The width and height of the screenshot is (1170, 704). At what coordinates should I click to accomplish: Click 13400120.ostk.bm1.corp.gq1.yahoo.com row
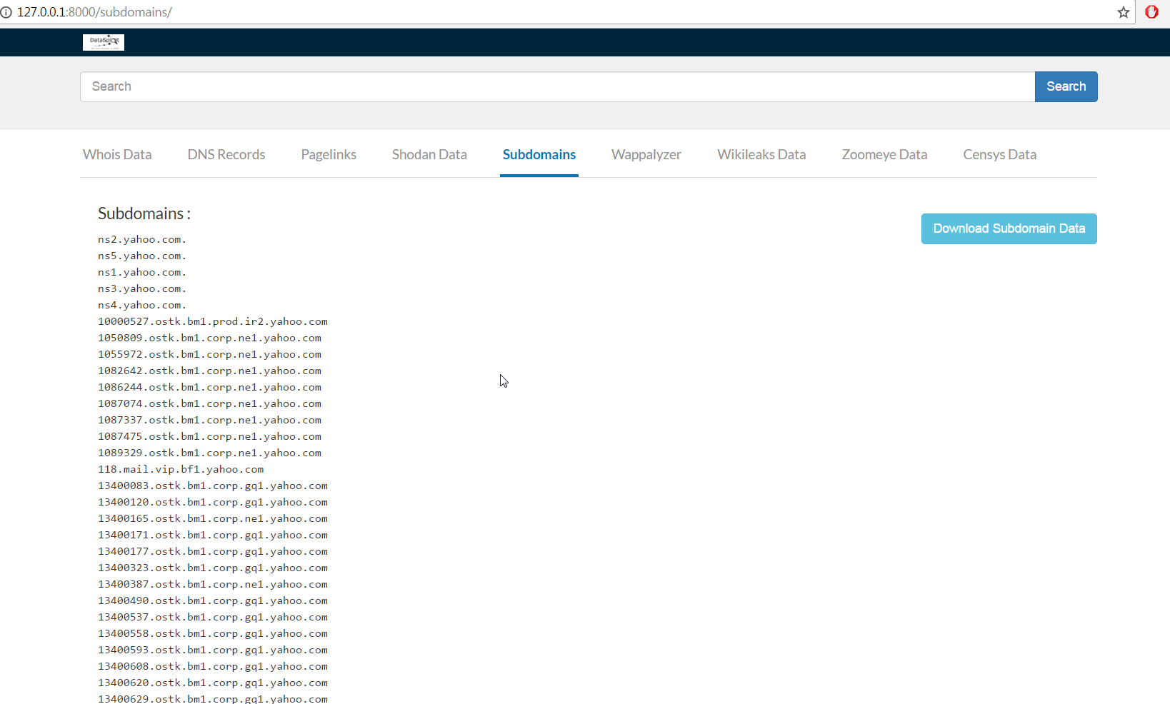213,502
